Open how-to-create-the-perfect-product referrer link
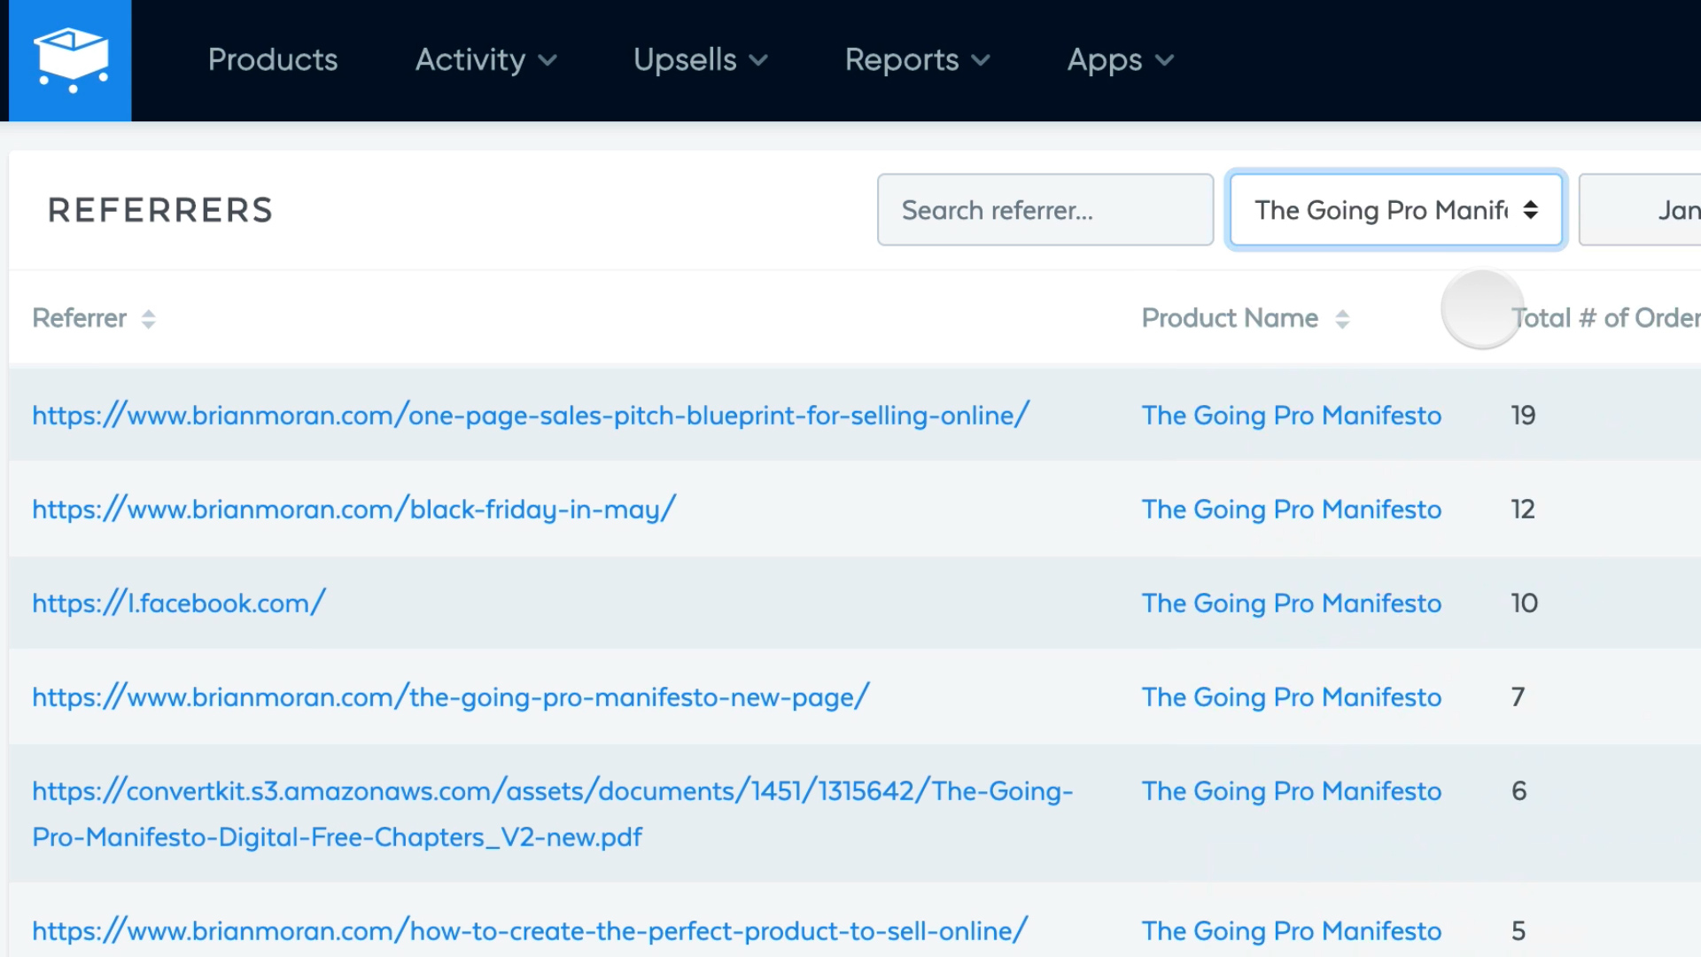Screen dimensions: 1701x957 coord(529,931)
